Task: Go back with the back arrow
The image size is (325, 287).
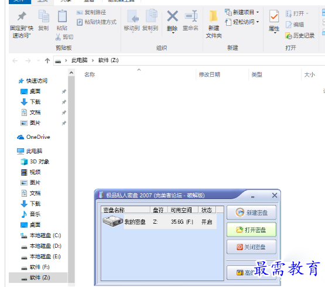Action: (x=15, y=61)
